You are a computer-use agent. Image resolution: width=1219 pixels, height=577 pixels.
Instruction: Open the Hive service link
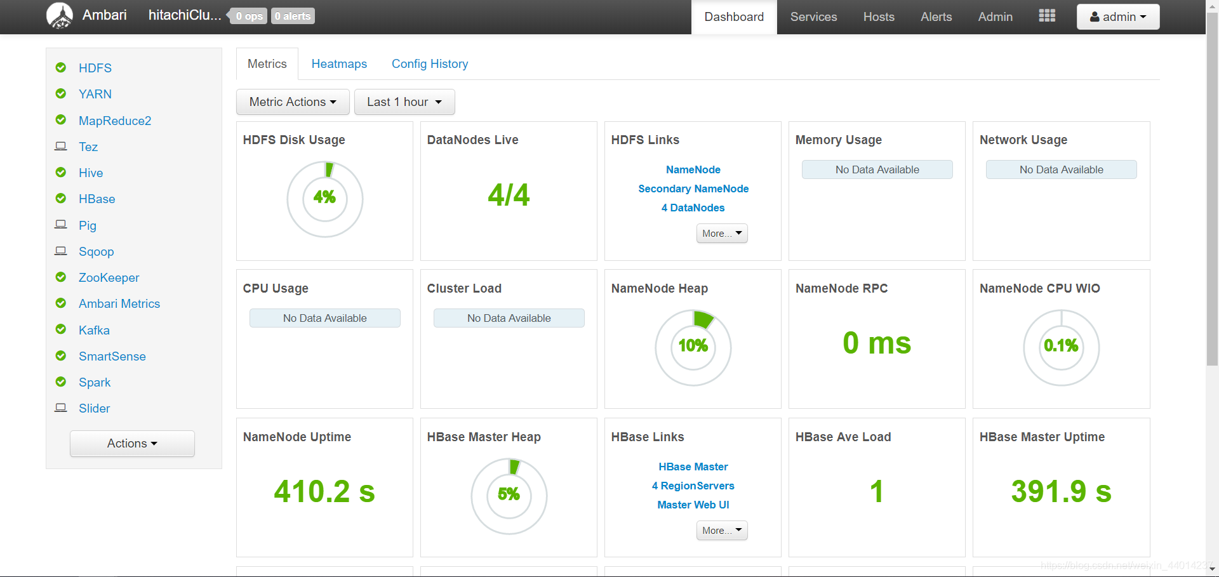pos(91,173)
